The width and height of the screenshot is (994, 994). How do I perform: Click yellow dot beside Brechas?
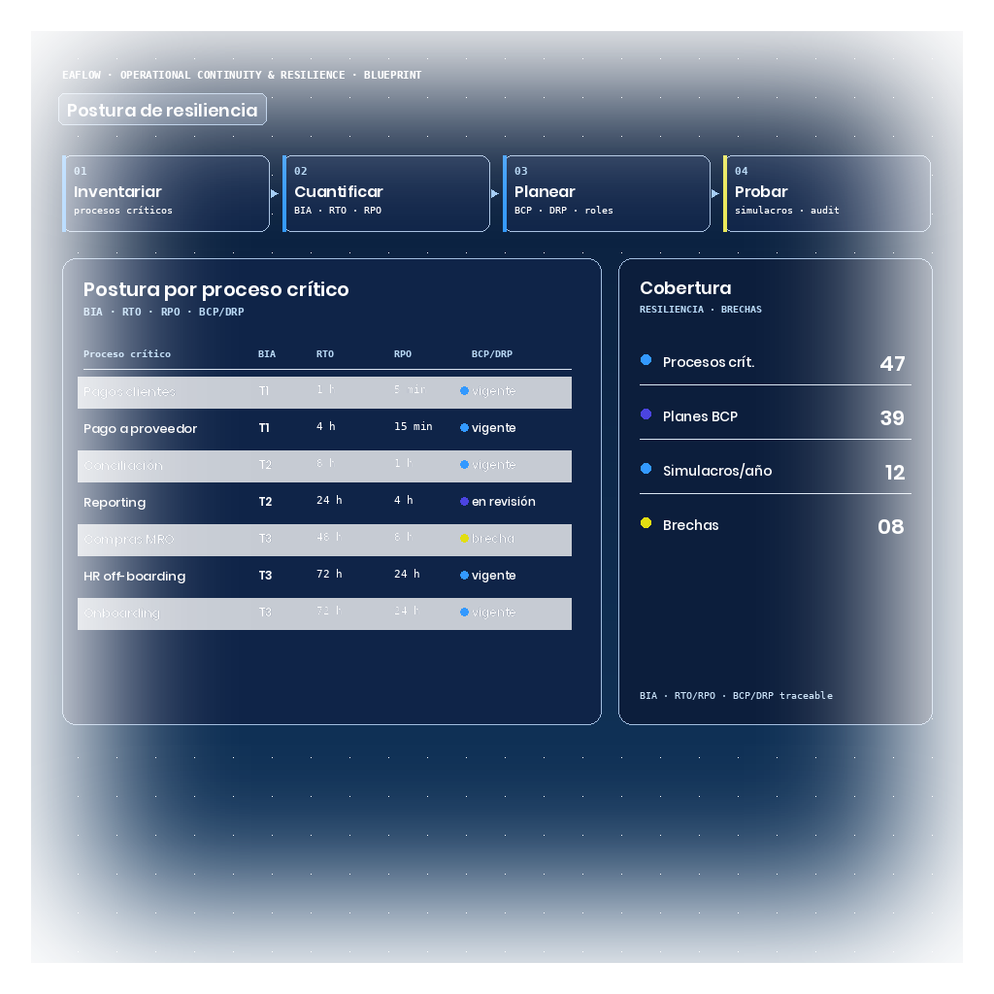646,523
